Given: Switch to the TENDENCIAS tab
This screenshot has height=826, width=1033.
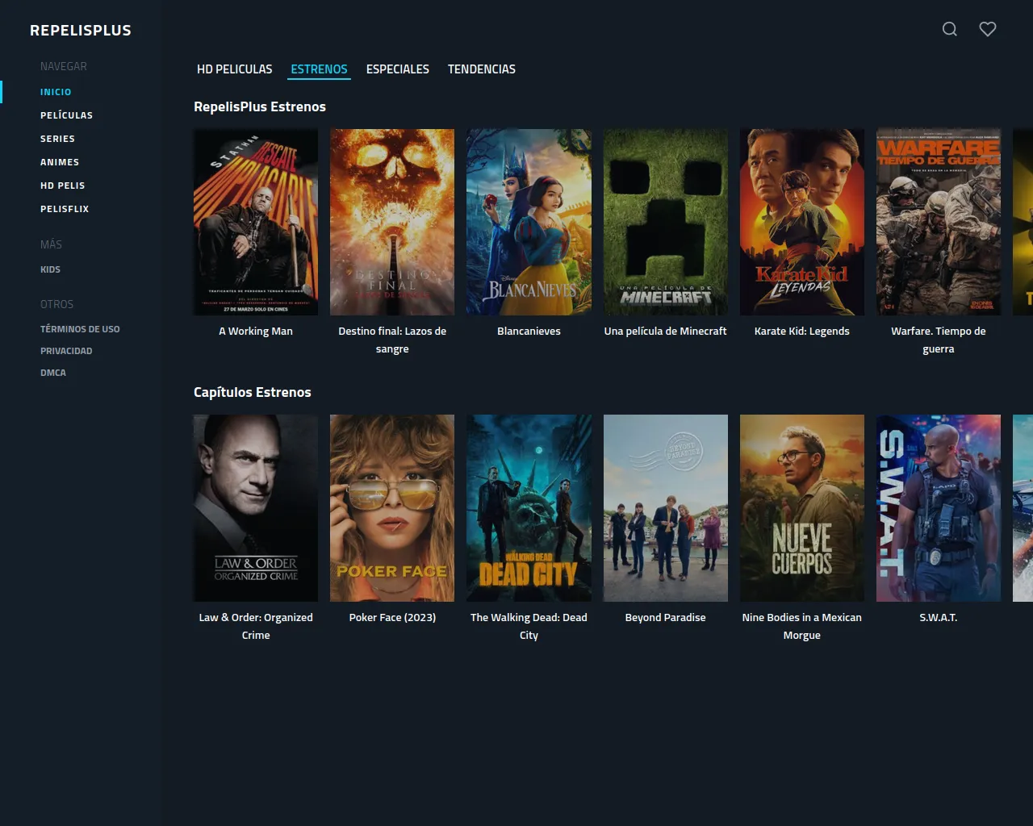Looking at the screenshot, I should pos(482,69).
